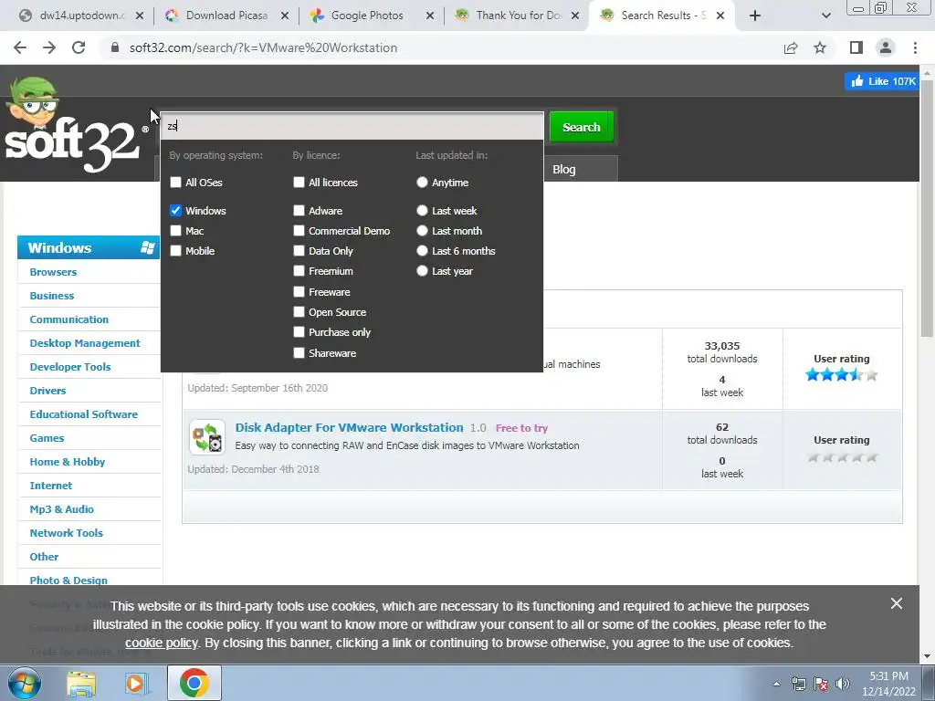The width and height of the screenshot is (935, 701).
Task: Go forward to the next page
Action: pos(49,47)
